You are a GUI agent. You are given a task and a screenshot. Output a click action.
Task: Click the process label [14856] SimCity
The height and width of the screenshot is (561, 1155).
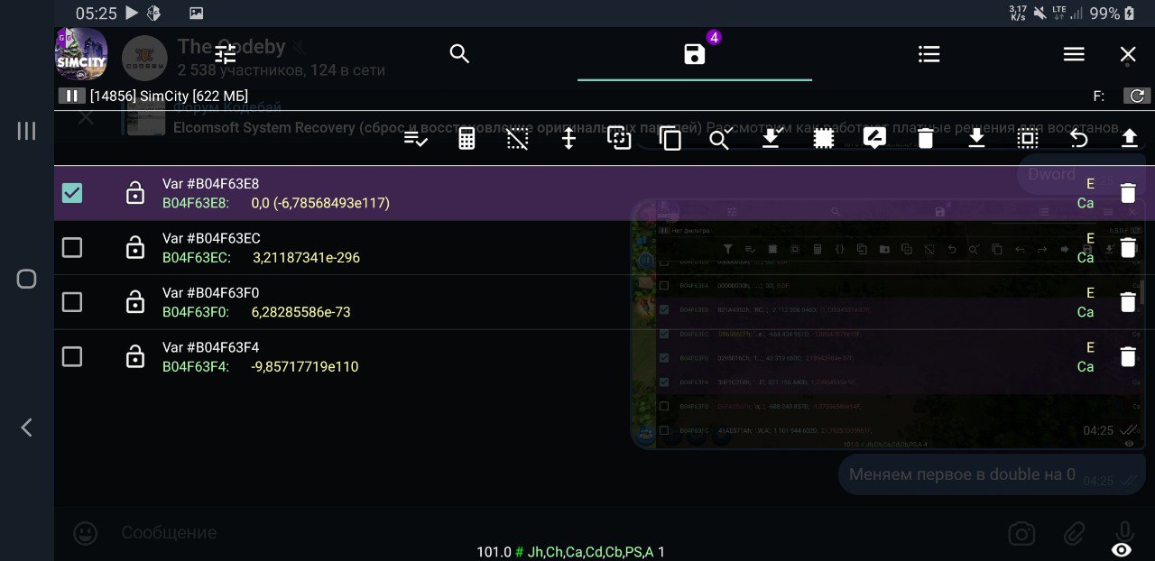coord(169,96)
